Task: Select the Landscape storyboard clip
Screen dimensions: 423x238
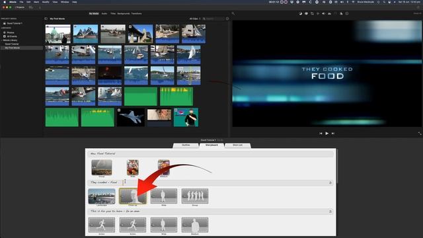Action: [x=102, y=196]
